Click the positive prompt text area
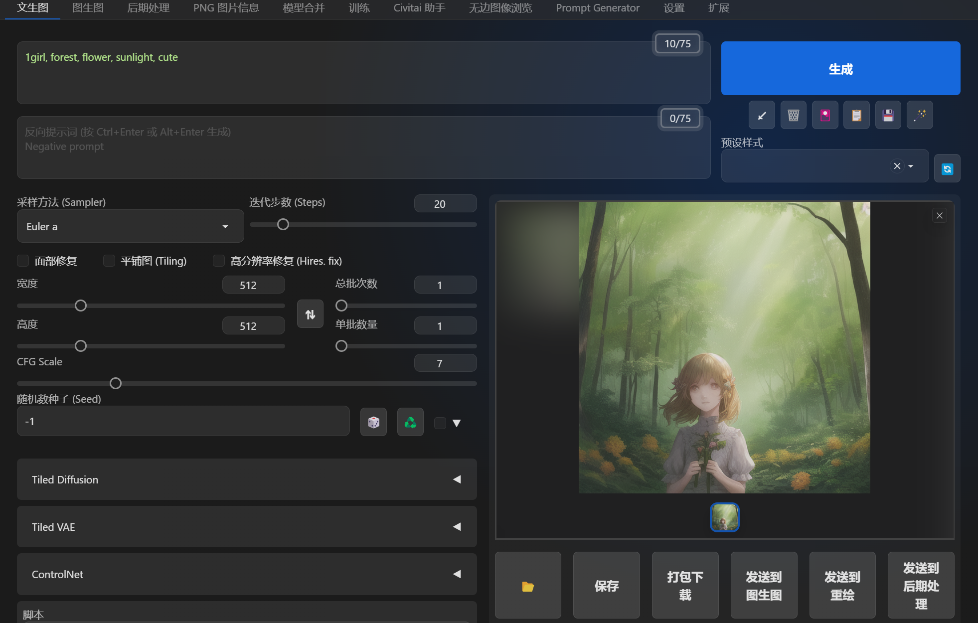Viewport: 978px width, 623px height. [x=363, y=73]
